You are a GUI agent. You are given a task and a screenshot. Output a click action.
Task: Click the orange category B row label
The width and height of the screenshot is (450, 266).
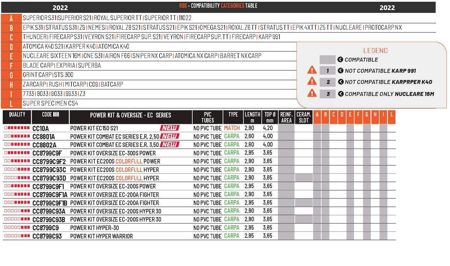pyautogui.click(x=11, y=28)
